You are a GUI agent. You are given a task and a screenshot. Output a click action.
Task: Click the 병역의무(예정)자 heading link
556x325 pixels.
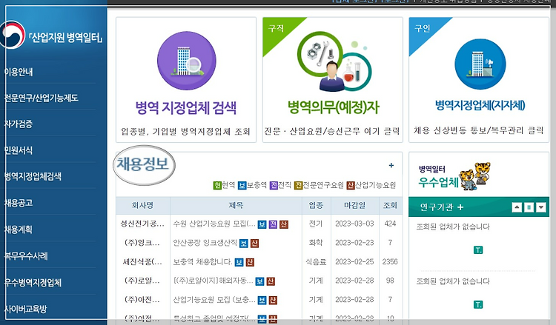click(x=333, y=107)
